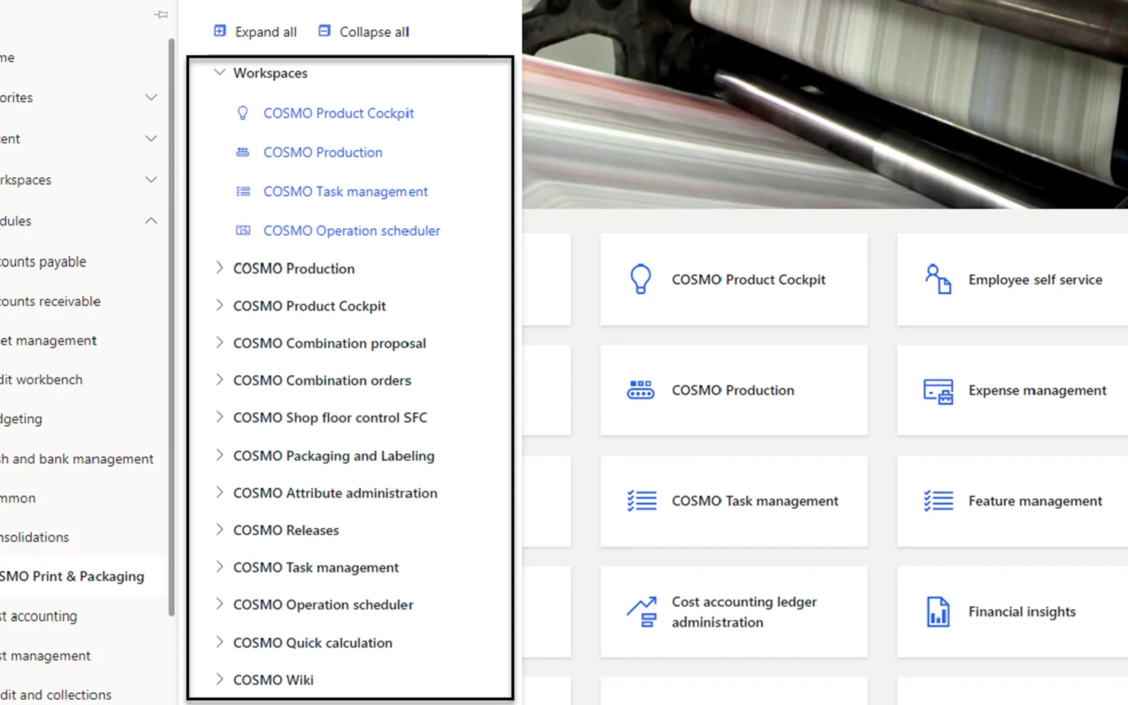The image size is (1128, 705).
Task: Open the Financial insights tile
Action: (1012, 612)
